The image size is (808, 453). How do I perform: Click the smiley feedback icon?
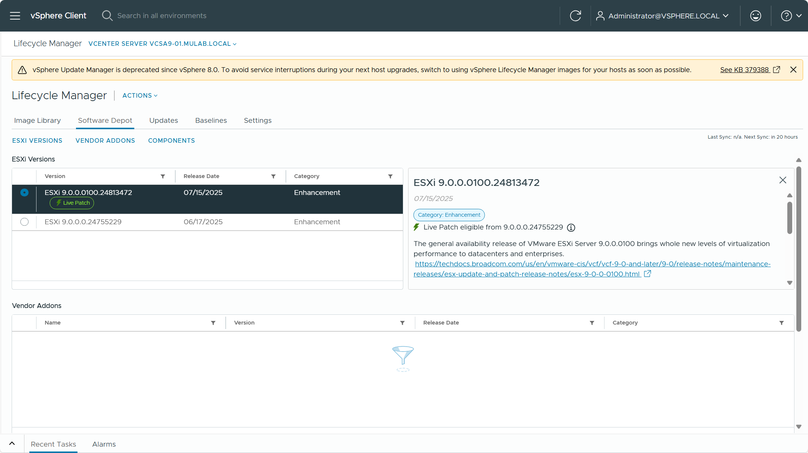[755, 16]
